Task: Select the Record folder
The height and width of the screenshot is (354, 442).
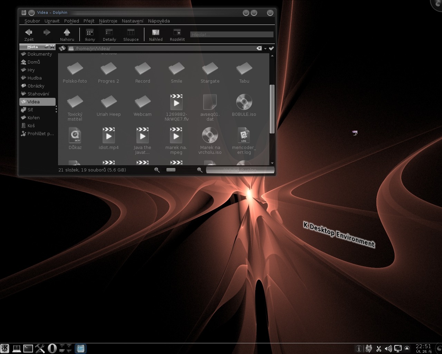Action: point(143,73)
